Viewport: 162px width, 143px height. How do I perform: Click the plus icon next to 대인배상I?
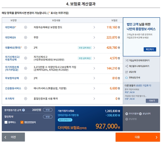pyautogui.click(x=26, y=27)
